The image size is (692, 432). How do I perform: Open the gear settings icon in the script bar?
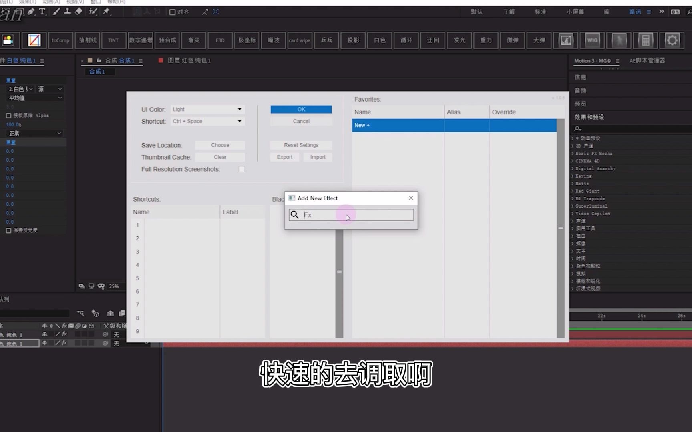click(x=672, y=40)
